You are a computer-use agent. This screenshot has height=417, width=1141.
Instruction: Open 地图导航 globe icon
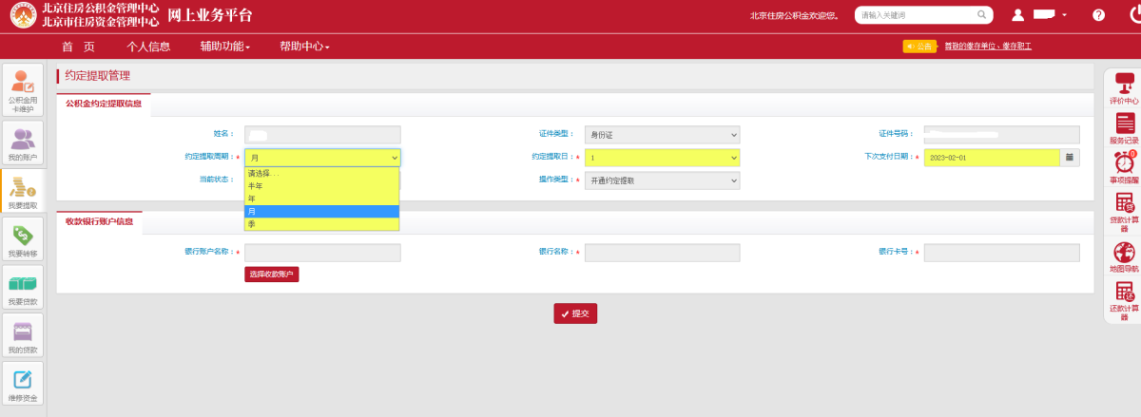coord(1124,256)
